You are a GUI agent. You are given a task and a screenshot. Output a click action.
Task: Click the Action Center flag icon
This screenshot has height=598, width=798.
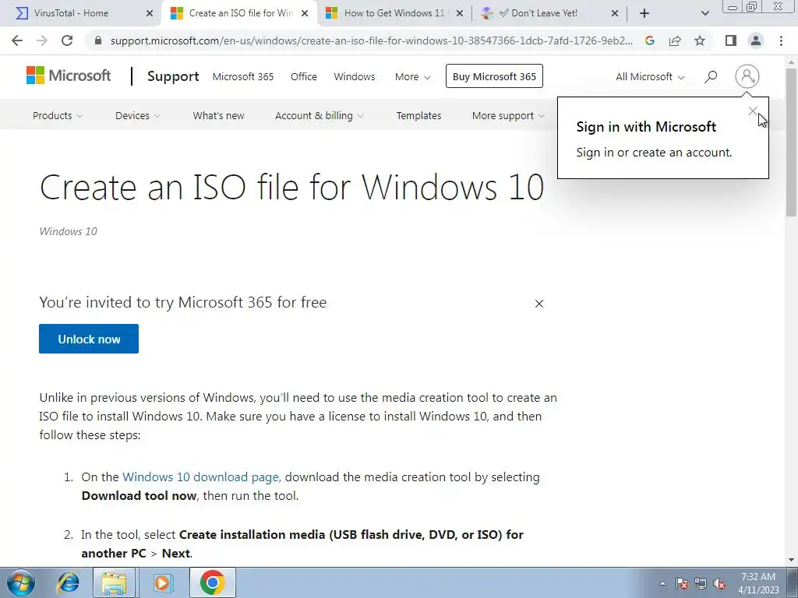pyautogui.click(x=682, y=583)
